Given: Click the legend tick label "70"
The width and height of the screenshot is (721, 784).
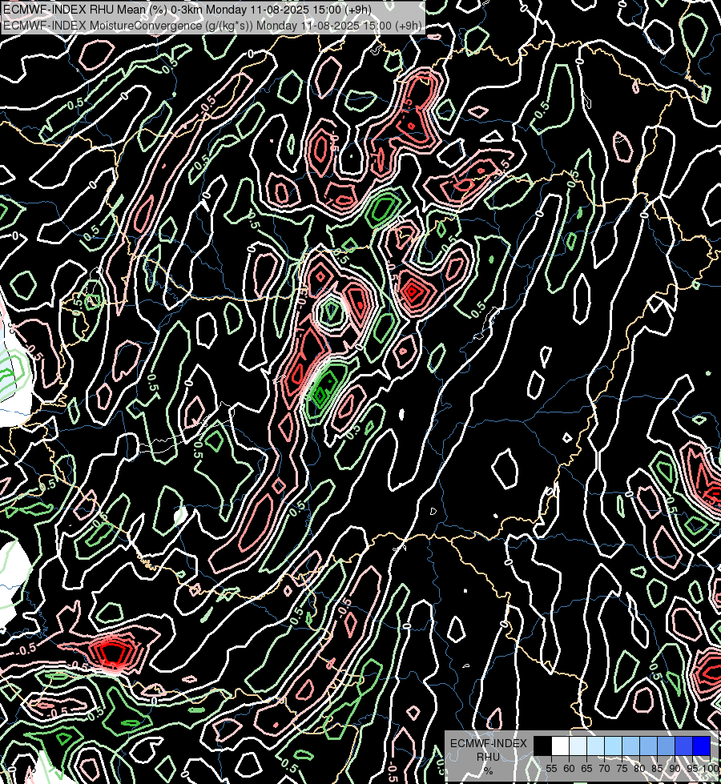Looking at the screenshot, I should coord(604,769).
